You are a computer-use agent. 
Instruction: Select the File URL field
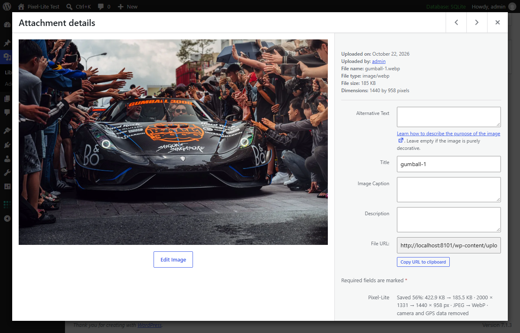click(449, 245)
